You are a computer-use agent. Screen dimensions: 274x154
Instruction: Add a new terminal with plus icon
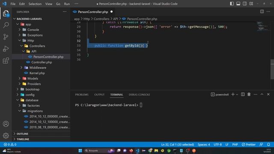point(233,94)
